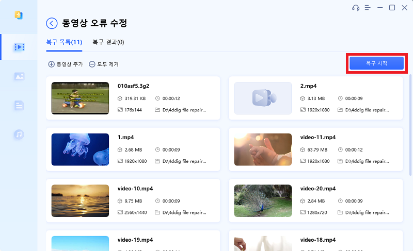This screenshot has width=413, height=251.
Task: Click the file name video-20.mp4
Action: 318,189
